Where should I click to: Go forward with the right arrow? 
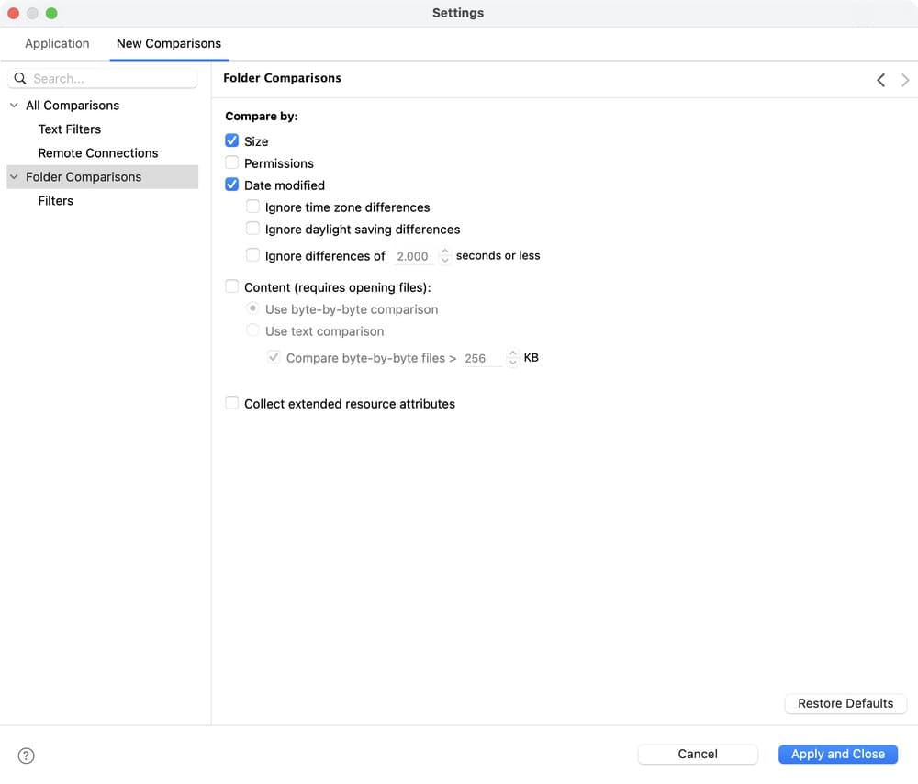(905, 80)
